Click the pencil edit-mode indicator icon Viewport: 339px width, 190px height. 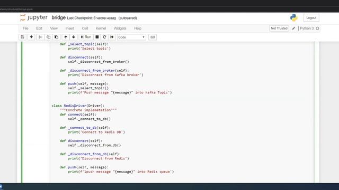point(293,28)
